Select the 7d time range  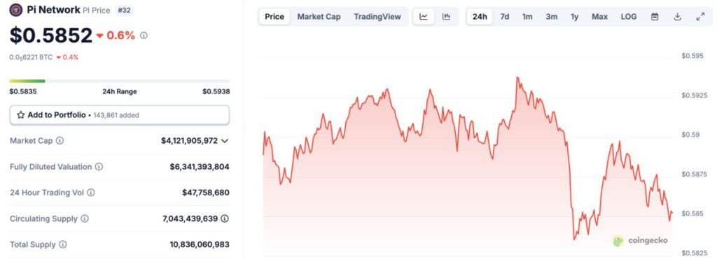[x=504, y=17]
